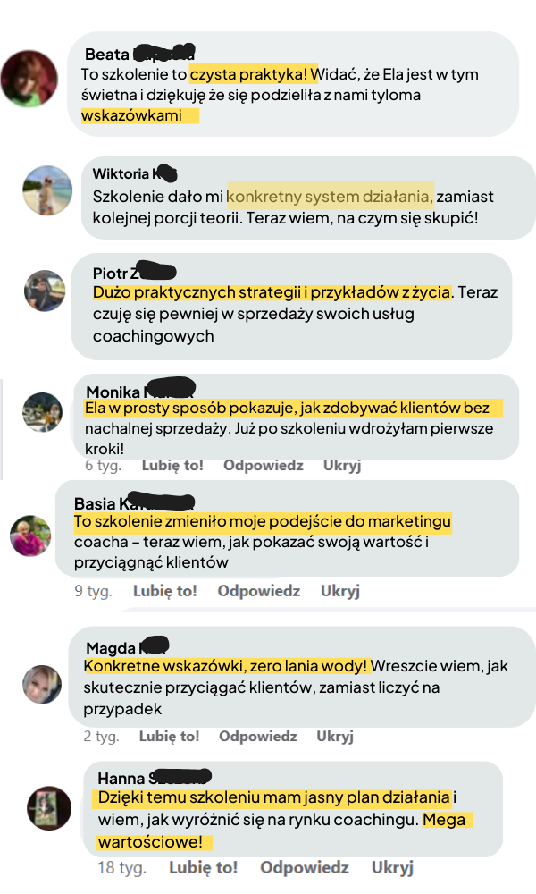Click Wiktoria's beach avatar
The image size is (536, 894).
point(47,190)
